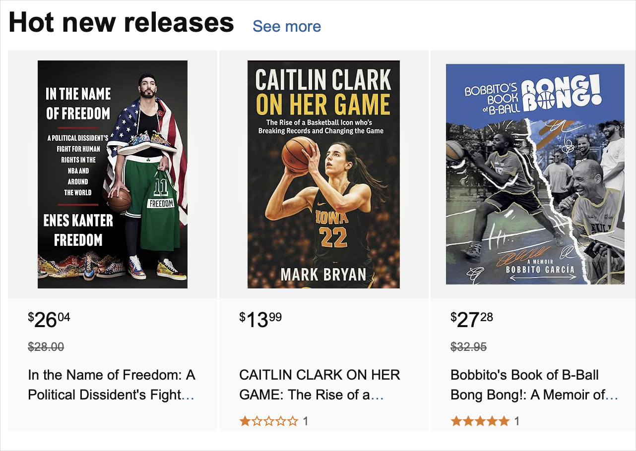This screenshot has width=636, height=451.
Task: Click the crossed-out $32.95 list price
Action: point(468,347)
